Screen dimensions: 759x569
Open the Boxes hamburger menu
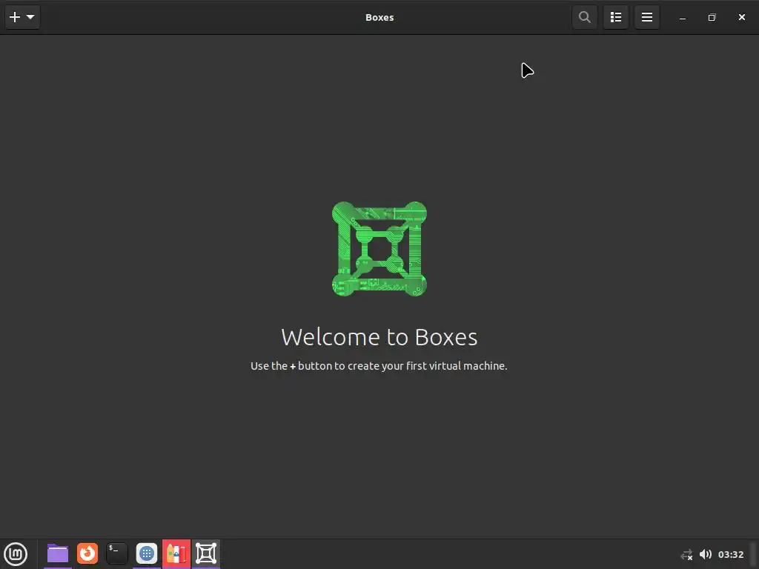tap(646, 18)
